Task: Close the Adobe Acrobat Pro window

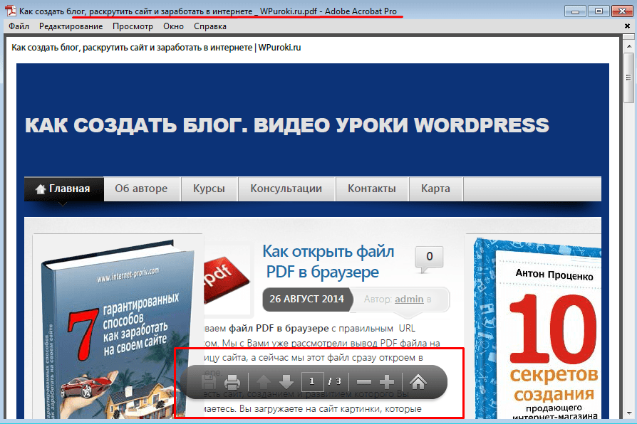Action: click(x=622, y=11)
